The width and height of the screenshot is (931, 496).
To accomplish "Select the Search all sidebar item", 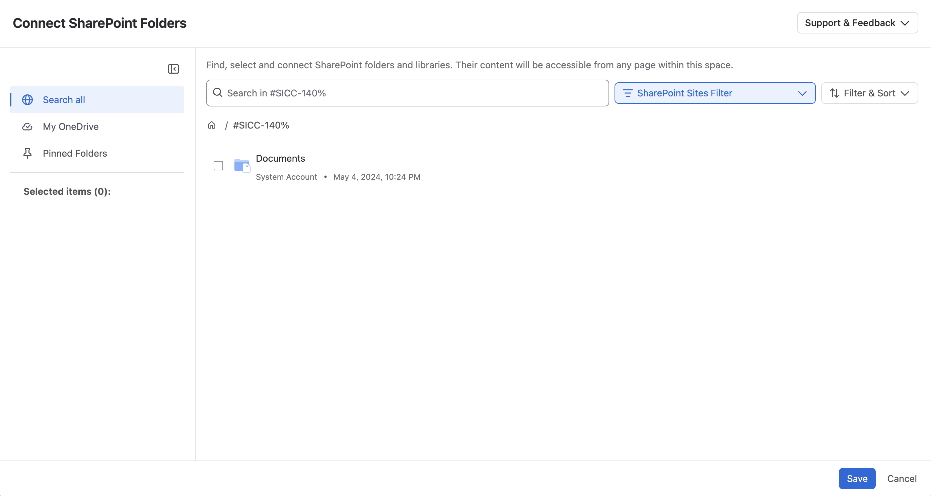I will click(97, 100).
